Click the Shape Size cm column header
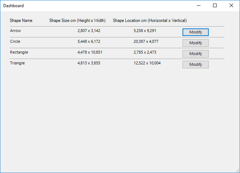The width and height of the screenshot is (240, 173). click(x=77, y=21)
